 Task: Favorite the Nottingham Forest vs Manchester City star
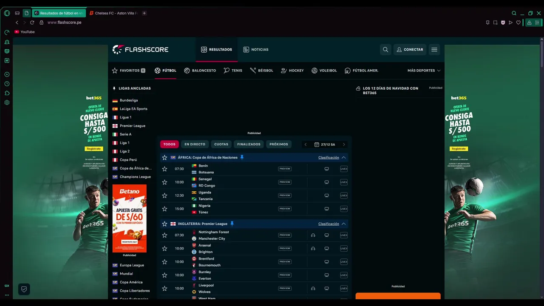pyautogui.click(x=164, y=235)
